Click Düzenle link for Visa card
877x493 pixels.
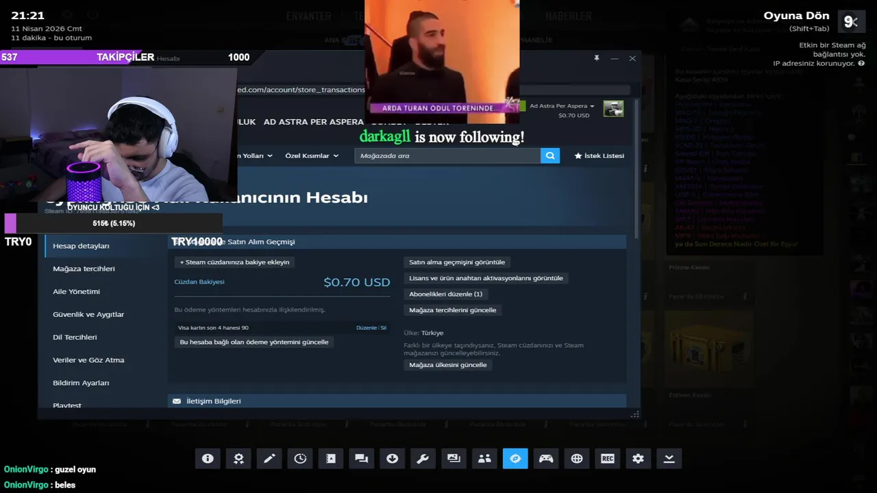pos(367,328)
